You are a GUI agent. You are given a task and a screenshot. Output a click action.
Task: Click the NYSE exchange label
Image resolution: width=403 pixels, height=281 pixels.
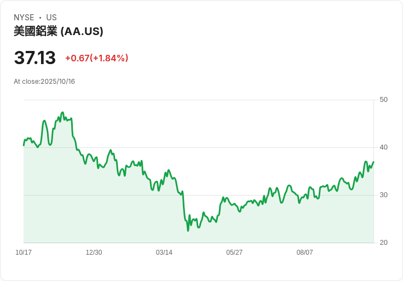pos(25,18)
